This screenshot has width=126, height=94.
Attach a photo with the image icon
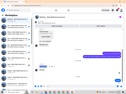pos(38,86)
